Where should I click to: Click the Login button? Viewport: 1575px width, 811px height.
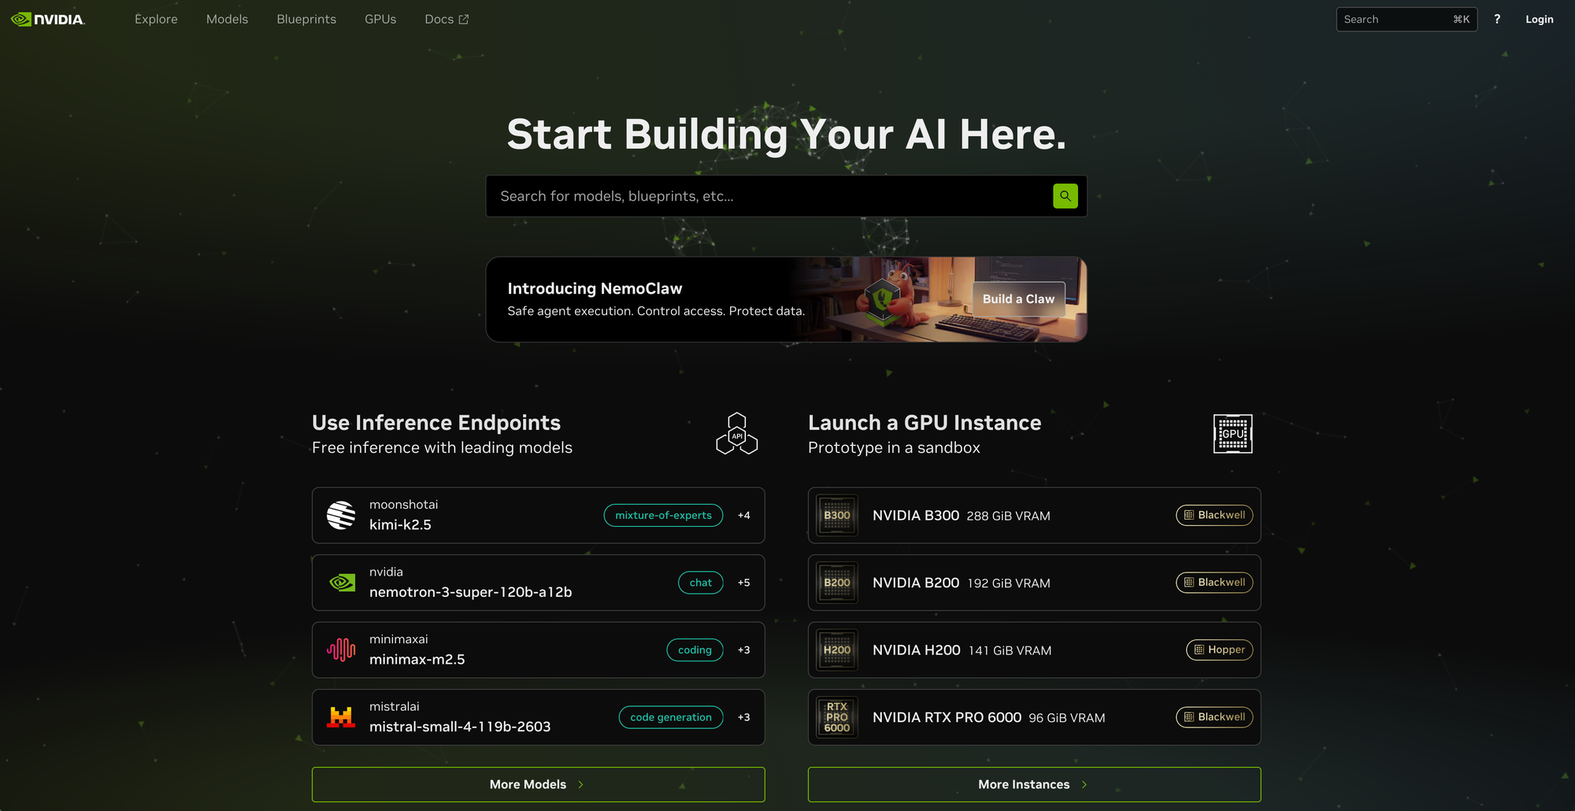coord(1539,19)
